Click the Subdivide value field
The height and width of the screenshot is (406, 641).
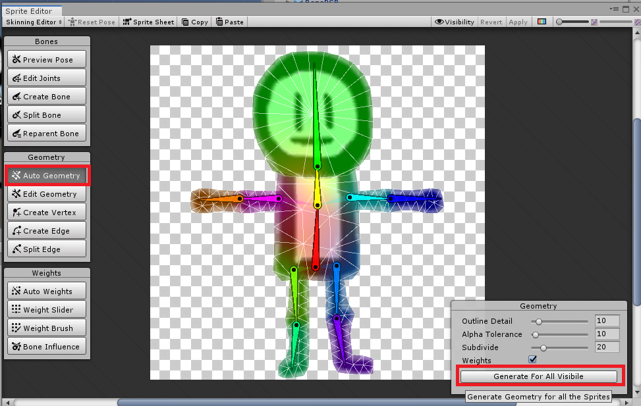pos(607,347)
